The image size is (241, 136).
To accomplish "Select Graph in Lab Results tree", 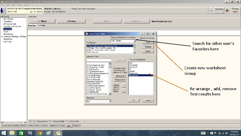I will pyautogui.click(x=6, y=31).
